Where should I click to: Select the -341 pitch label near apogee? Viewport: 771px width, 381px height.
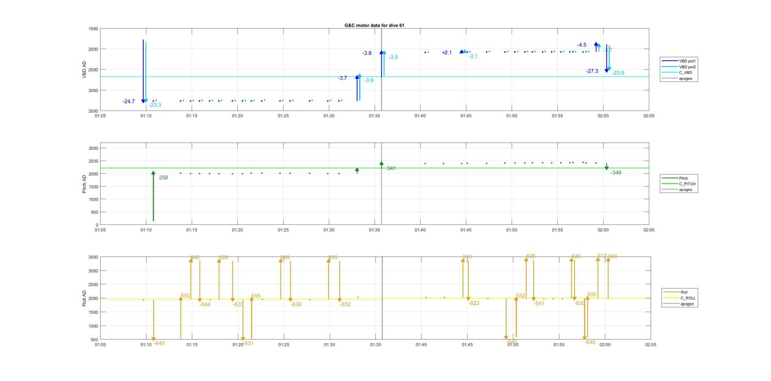[x=390, y=168]
